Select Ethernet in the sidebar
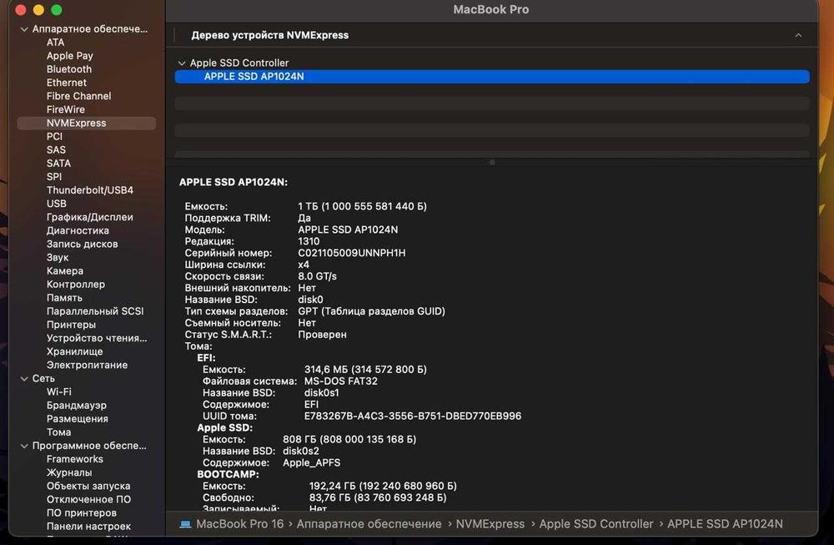 coord(67,83)
